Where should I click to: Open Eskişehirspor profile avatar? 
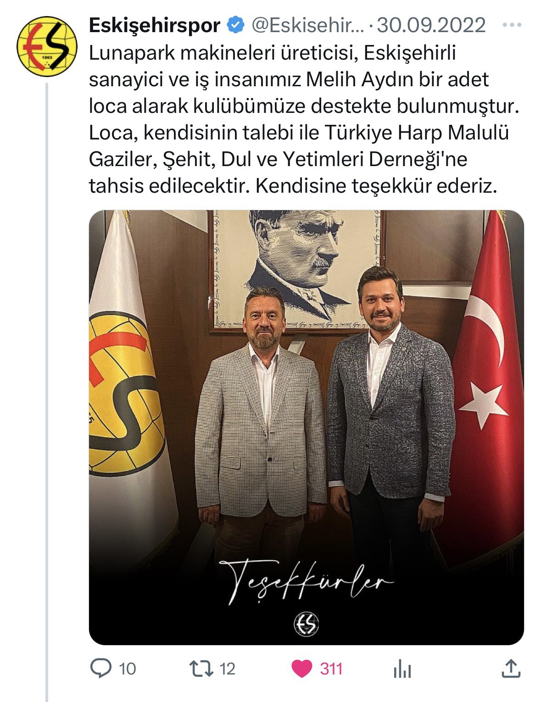click(x=46, y=47)
